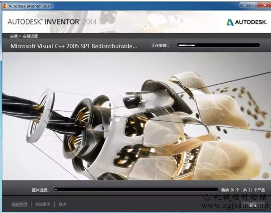This screenshot has height=213, width=271.
Task: Click the cancel button at bottom right
Action: click(x=253, y=205)
